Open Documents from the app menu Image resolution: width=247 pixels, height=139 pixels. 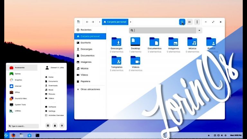[x=51, y=81]
